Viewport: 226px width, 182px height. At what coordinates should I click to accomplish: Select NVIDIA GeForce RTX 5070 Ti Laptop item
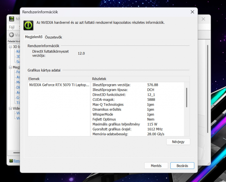(59, 85)
